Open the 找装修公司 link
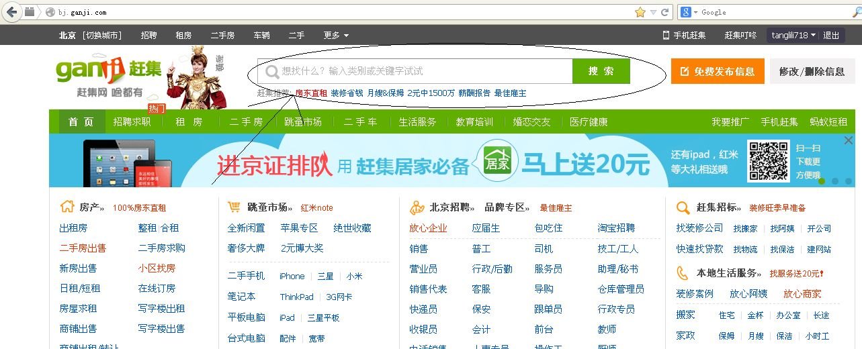 700,229
